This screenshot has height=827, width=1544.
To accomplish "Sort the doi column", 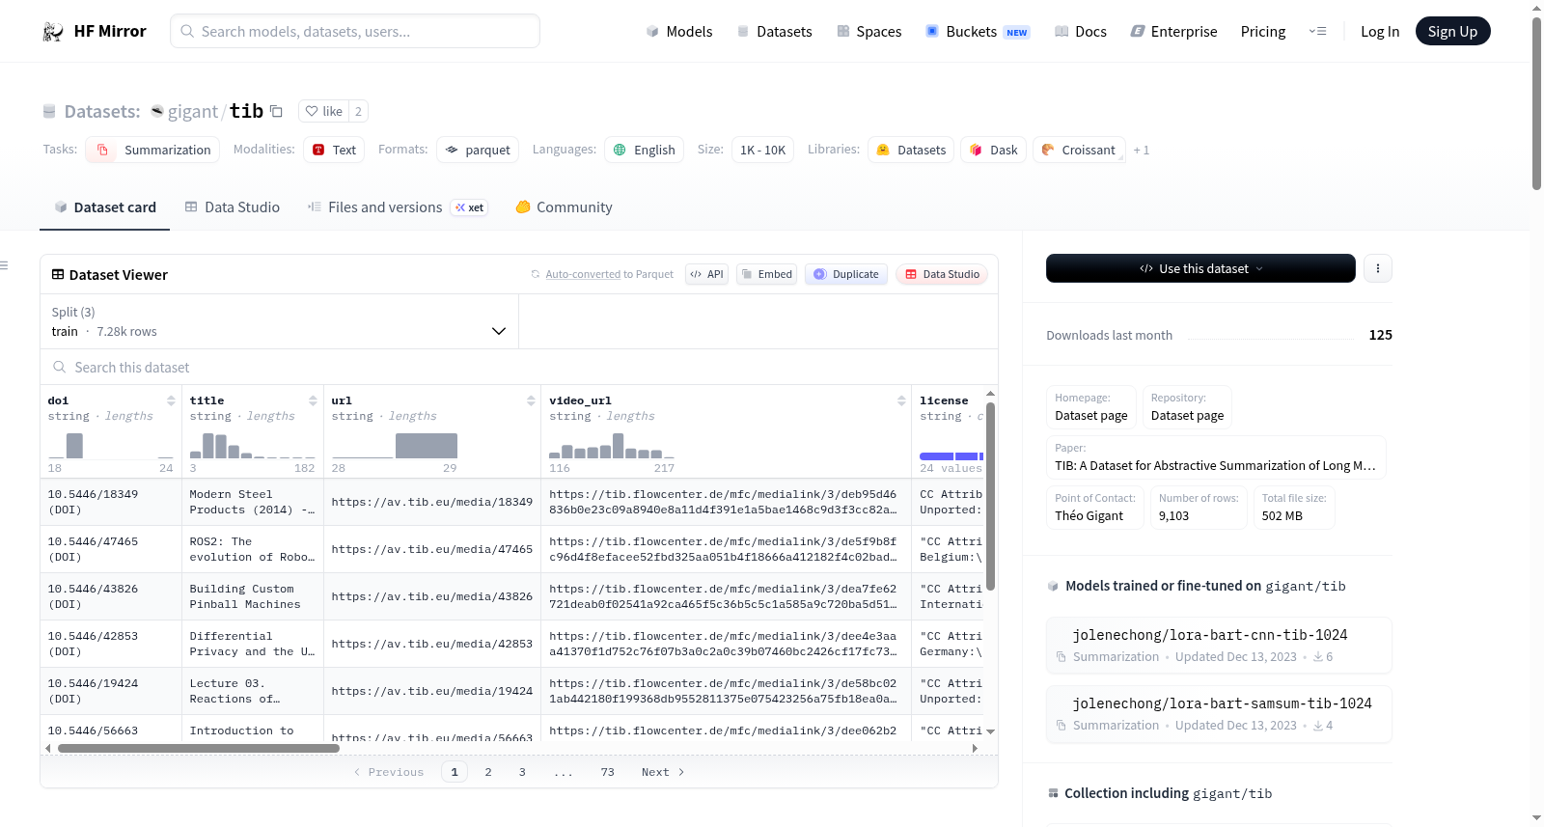I will pos(171,400).
